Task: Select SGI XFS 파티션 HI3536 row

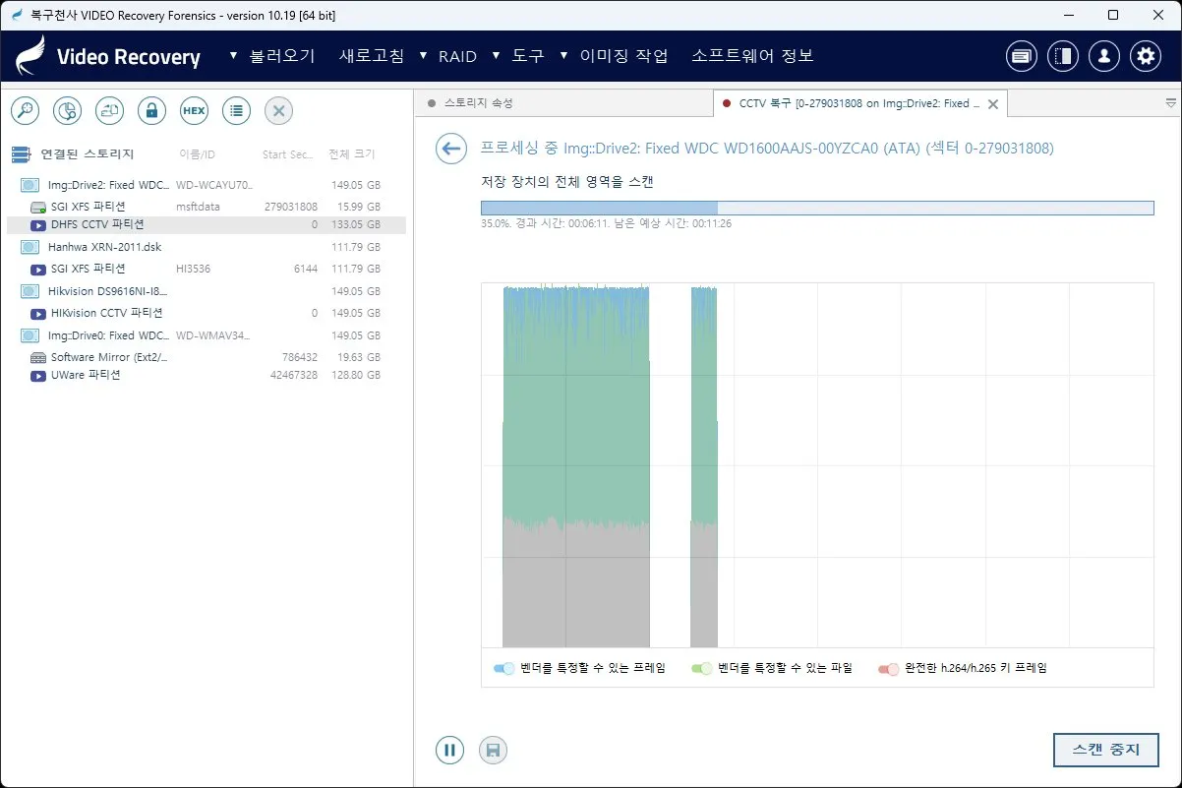Action: click(207, 269)
